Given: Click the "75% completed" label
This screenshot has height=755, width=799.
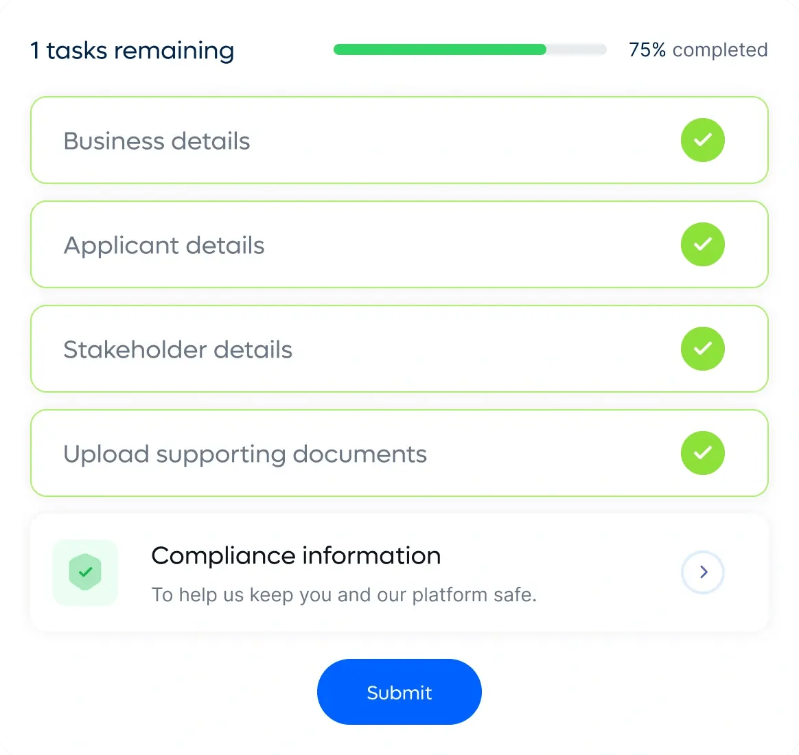Looking at the screenshot, I should tap(698, 50).
